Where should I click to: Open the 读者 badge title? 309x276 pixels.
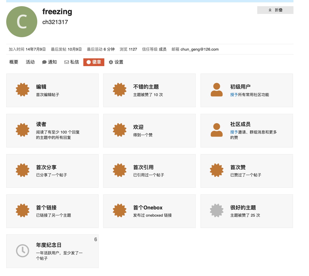41,124
